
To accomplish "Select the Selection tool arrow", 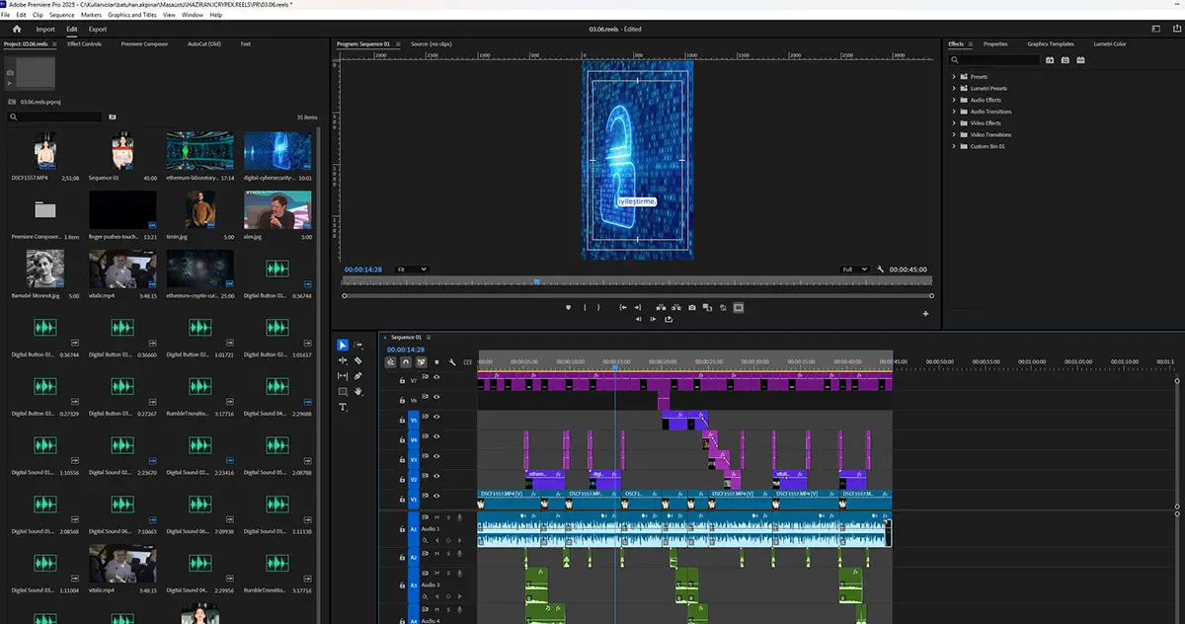I will (343, 345).
